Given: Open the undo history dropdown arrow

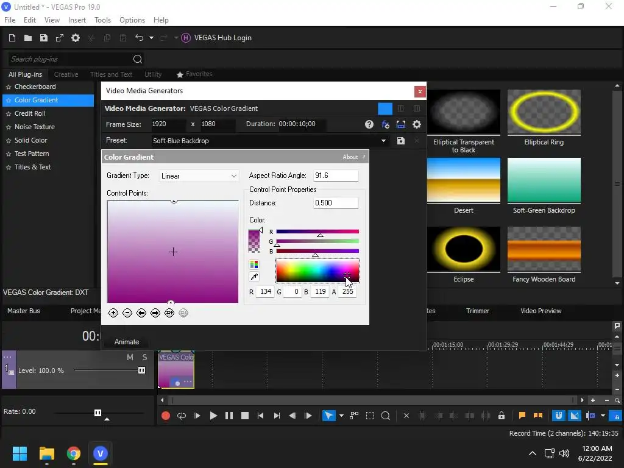Looking at the screenshot, I should [151, 38].
